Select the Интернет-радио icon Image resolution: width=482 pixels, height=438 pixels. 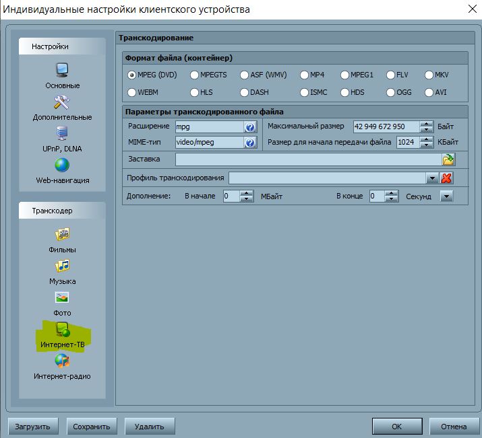62,361
